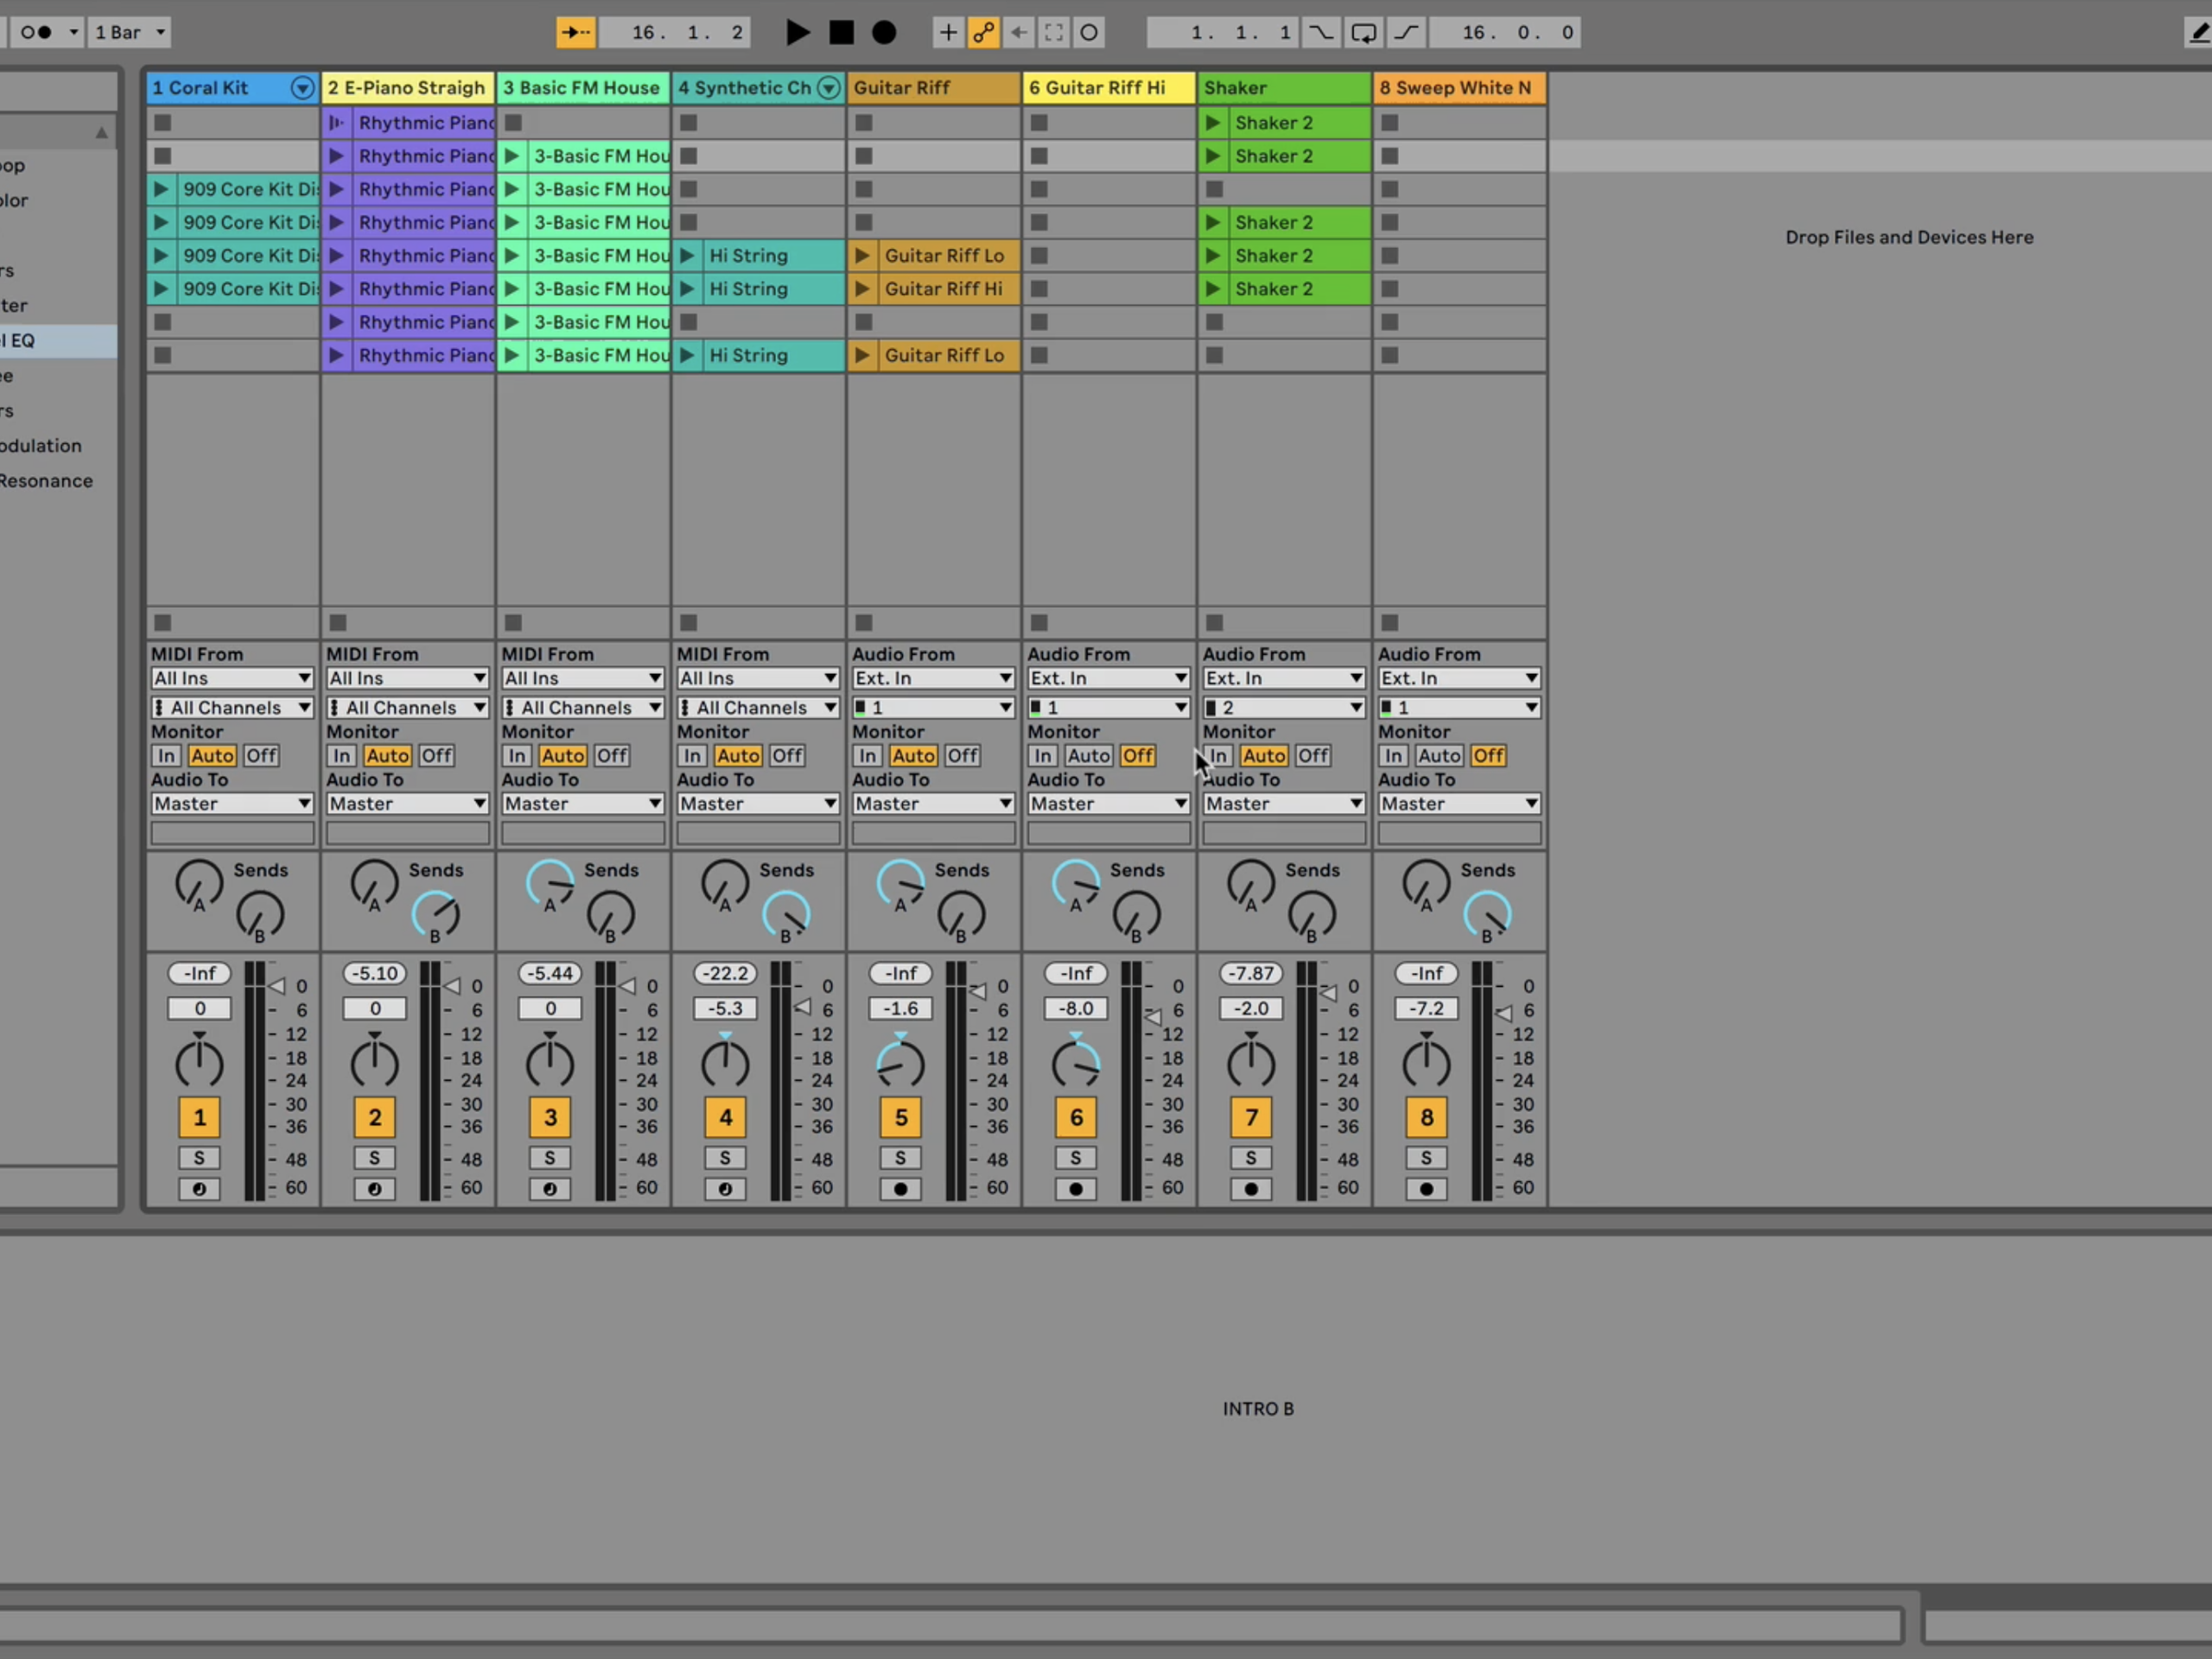This screenshot has width=2212, height=1659.
Task: Launch the Guitar Riff Hi clip
Action: click(x=862, y=289)
